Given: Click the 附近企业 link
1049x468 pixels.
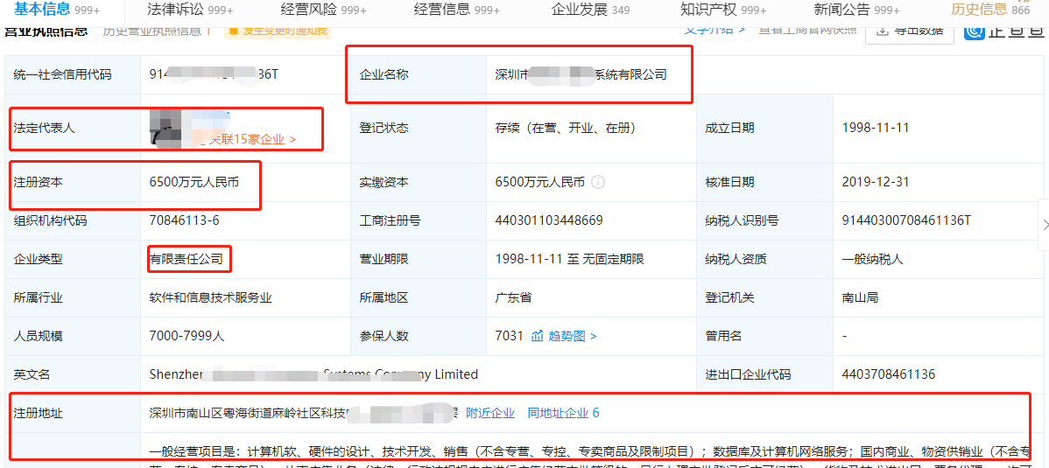Looking at the screenshot, I should click(490, 413).
